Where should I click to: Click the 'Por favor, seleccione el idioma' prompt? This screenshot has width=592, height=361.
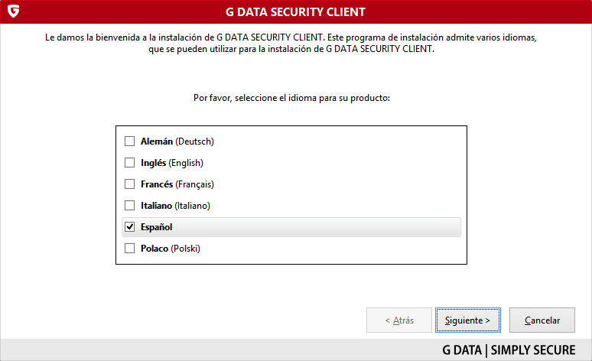click(291, 99)
